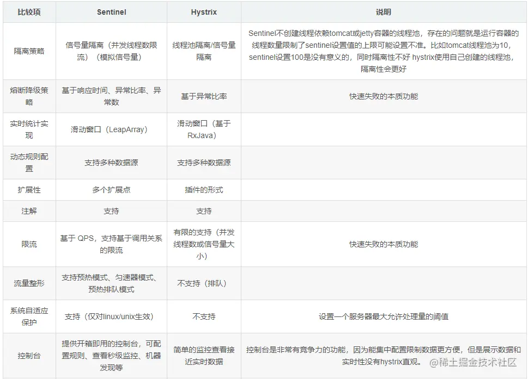Screen dimensions: 528x379
Task: Click the 'Sentinel' column header
Action: click(112, 12)
